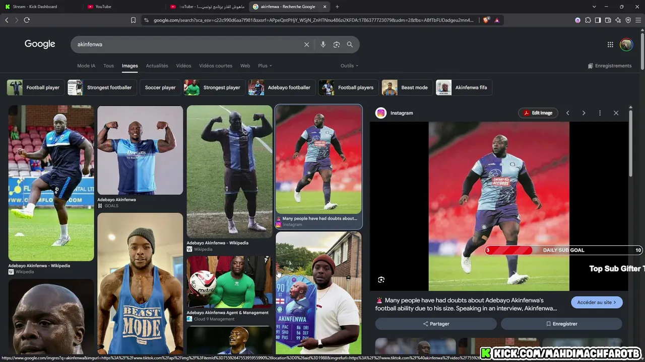This screenshot has height=362, width=645.
Task: Open the Vidéos courtes tab
Action: coord(216,66)
